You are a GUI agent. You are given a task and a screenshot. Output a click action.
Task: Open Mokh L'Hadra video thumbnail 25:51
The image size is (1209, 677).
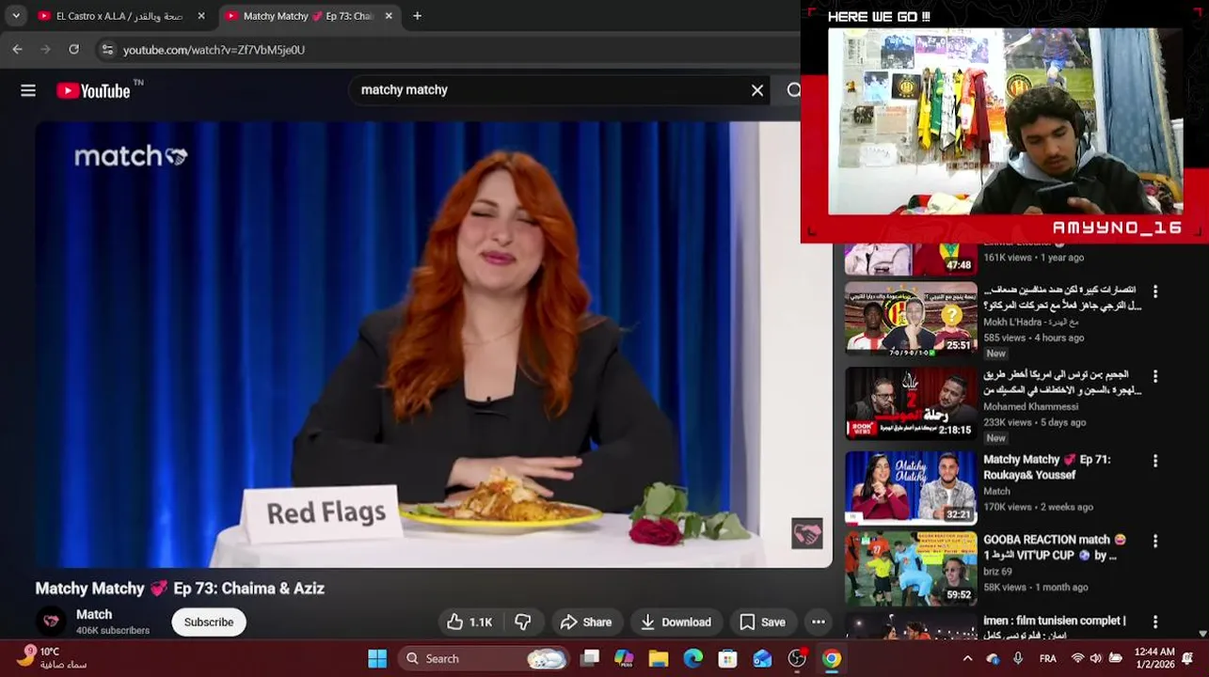tap(911, 319)
